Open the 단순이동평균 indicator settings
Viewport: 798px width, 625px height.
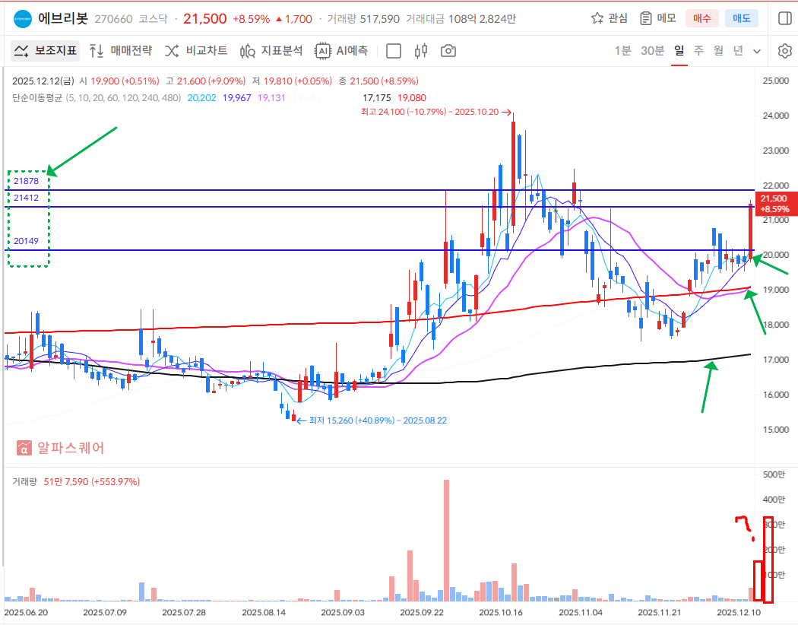36,97
